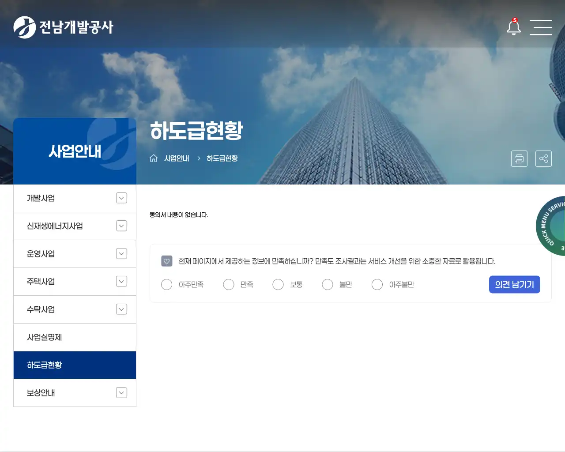Select the 불만 radio option
Image resolution: width=565 pixels, height=452 pixels.
tap(328, 285)
